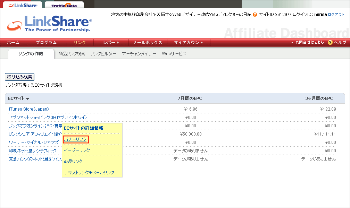
Task: Open 印刷ネット通販 グラフィック link
Action: (x=33, y=151)
